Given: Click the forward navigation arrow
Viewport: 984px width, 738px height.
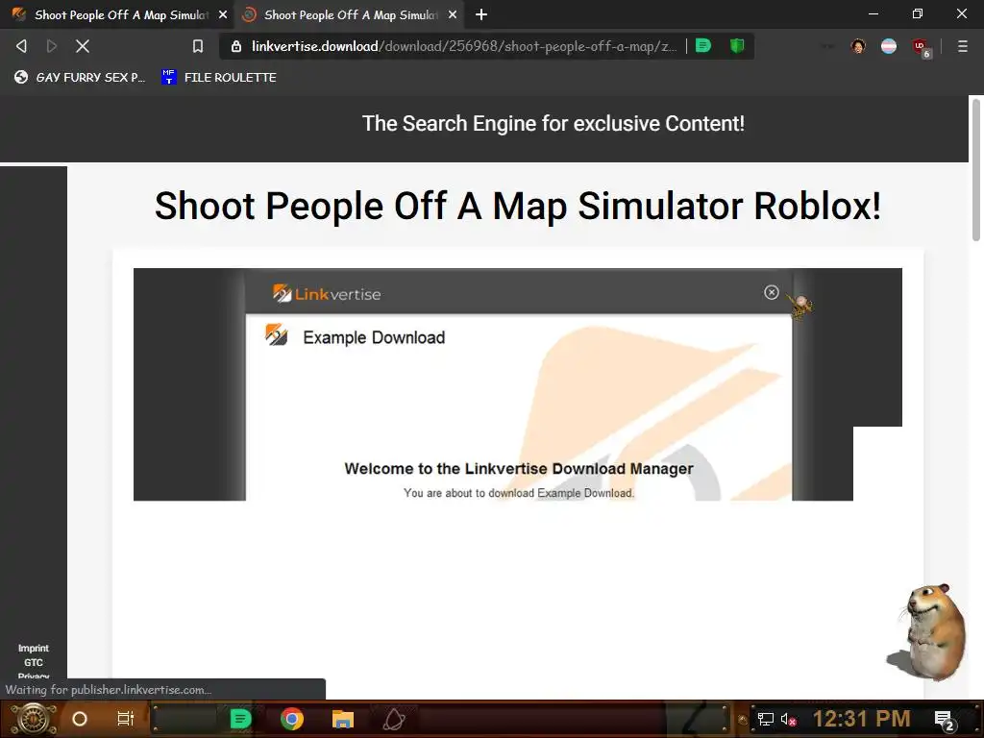Looking at the screenshot, I should point(52,46).
